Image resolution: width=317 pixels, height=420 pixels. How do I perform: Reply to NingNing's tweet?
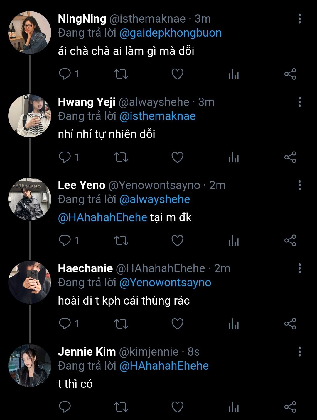(65, 74)
